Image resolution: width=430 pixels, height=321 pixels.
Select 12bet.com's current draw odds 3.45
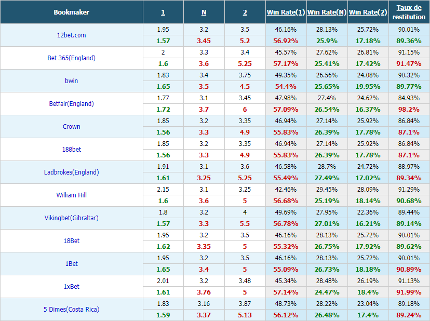pos(204,41)
